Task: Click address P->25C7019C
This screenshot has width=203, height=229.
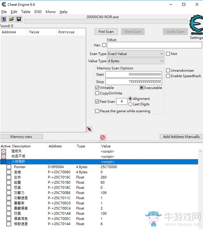Action: tap(59, 177)
